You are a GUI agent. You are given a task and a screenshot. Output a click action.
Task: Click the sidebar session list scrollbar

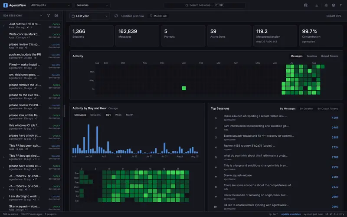(64, 111)
